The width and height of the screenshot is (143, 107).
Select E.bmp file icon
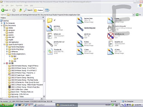110,20
